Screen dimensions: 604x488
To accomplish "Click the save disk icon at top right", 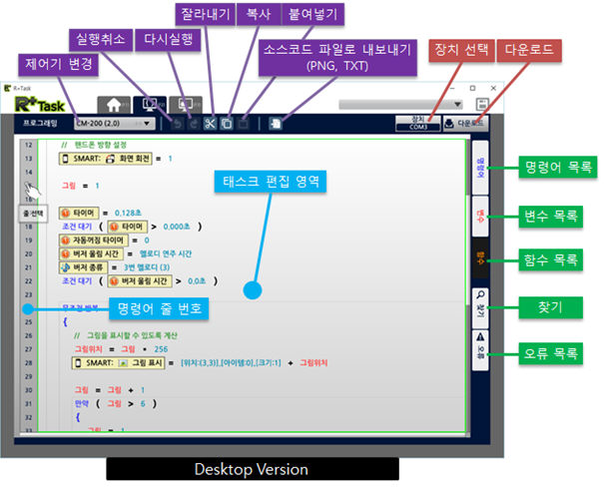I will click(x=482, y=104).
